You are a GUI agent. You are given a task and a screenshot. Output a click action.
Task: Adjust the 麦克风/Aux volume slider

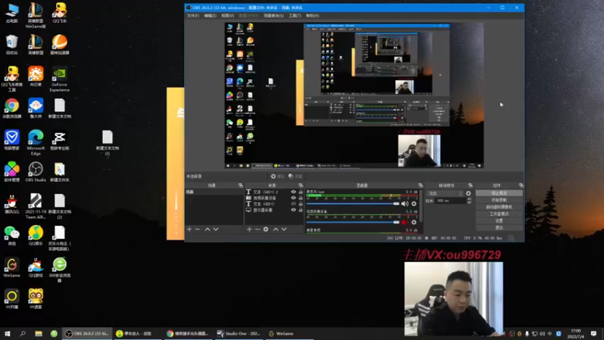353,203
